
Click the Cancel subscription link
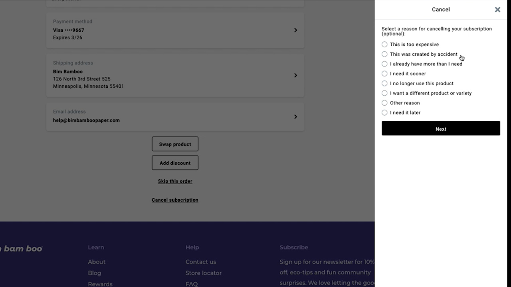pyautogui.click(x=175, y=200)
